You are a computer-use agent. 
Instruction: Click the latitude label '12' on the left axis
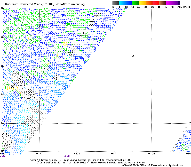pos(2,123)
